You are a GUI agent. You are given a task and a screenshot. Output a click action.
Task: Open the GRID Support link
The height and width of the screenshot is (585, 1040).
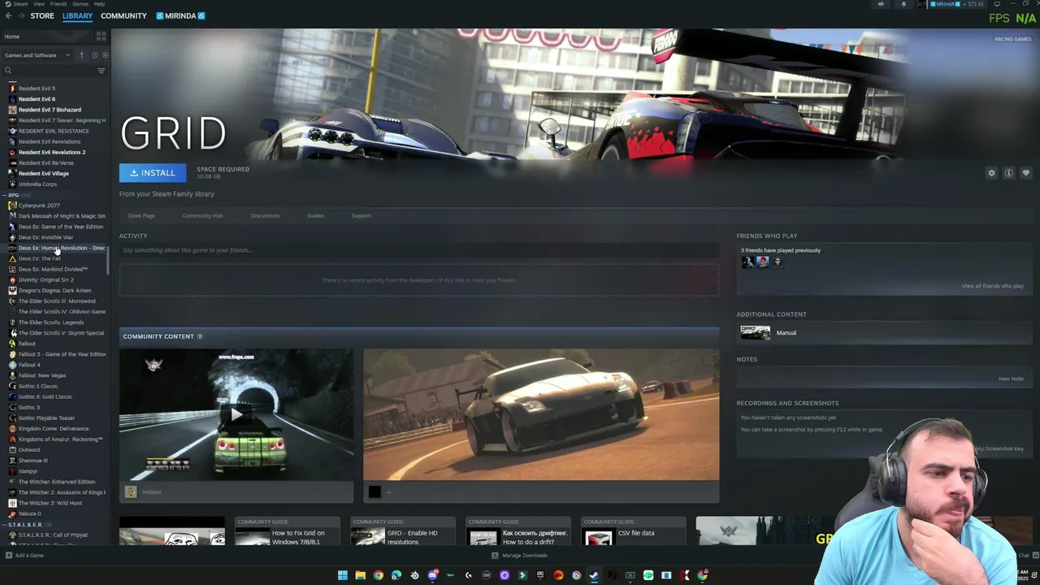(x=361, y=216)
